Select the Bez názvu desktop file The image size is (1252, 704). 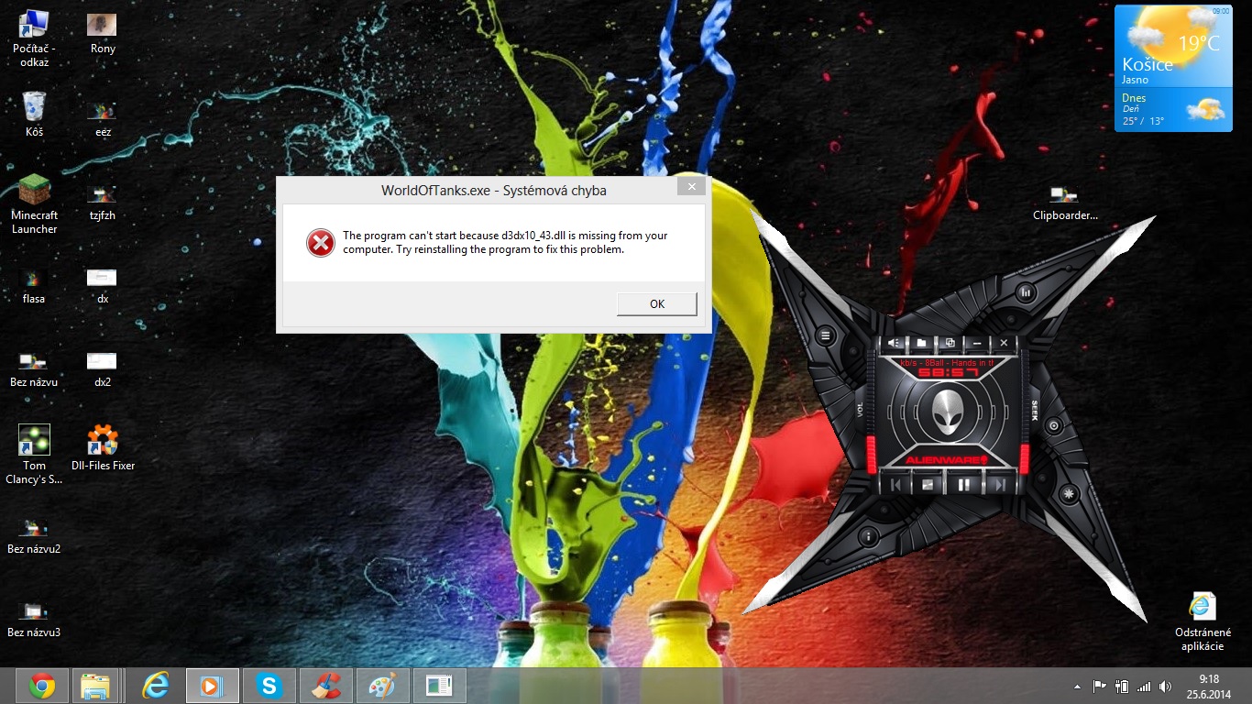click(34, 368)
